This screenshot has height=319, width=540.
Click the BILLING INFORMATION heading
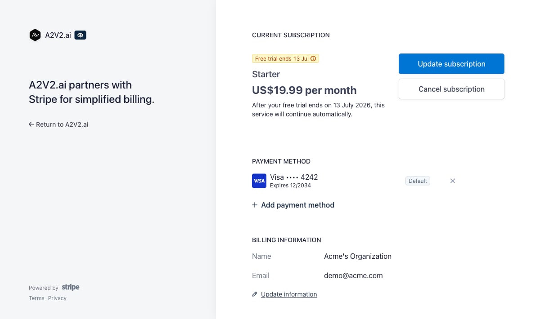(287, 240)
